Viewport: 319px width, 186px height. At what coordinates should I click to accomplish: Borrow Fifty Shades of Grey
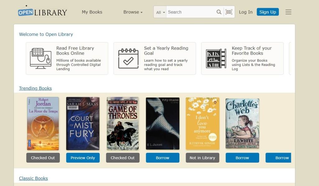[x=162, y=158]
